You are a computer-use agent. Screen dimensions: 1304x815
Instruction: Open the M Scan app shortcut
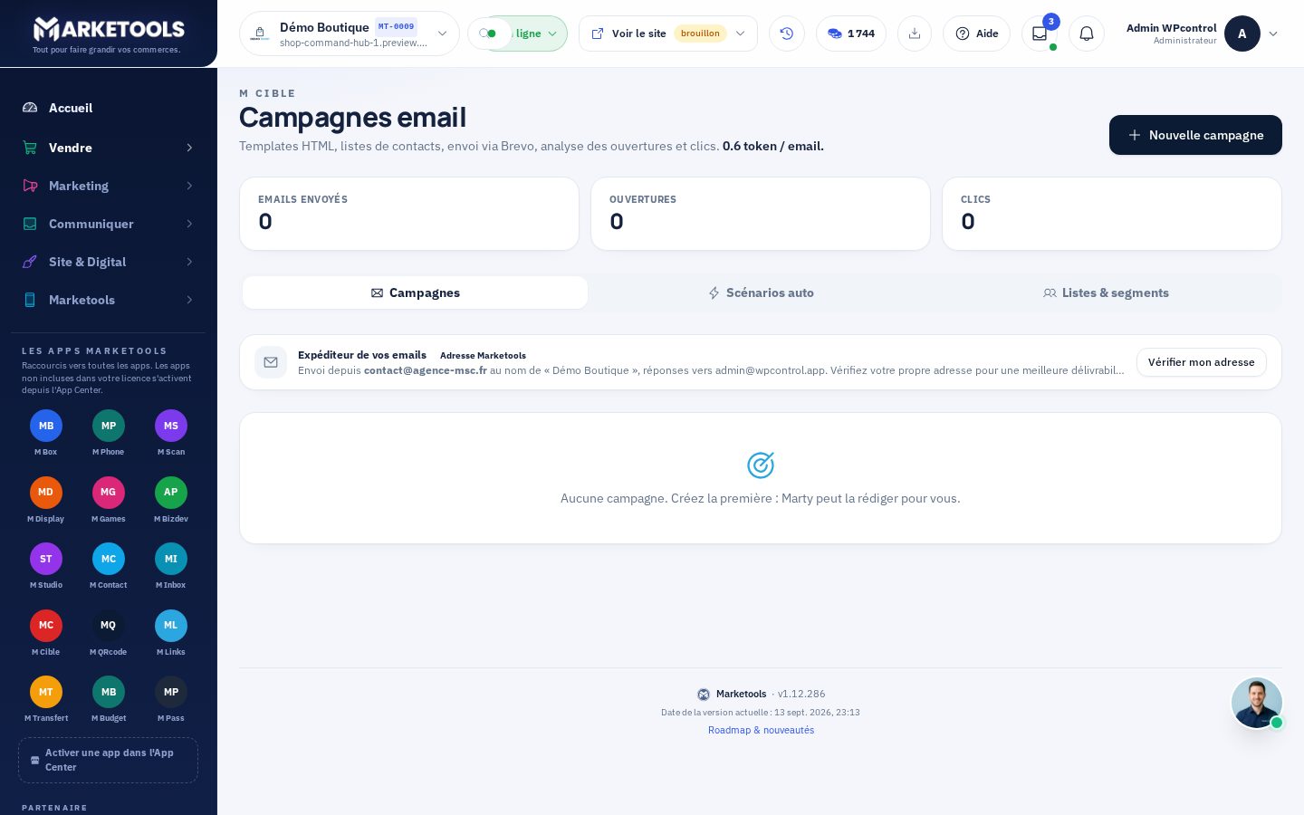pos(171,433)
